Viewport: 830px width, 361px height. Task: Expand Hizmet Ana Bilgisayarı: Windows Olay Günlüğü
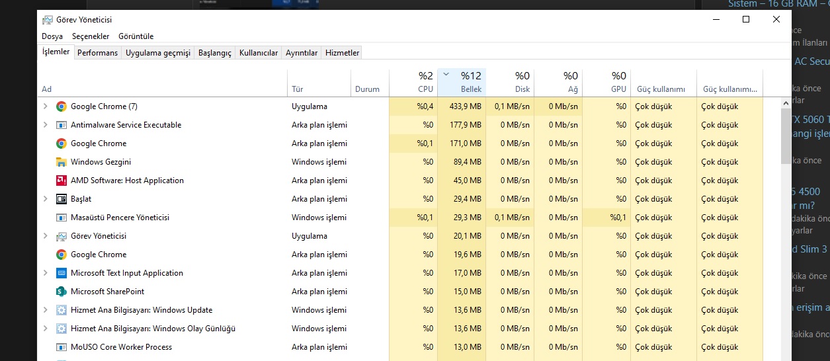(x=46, y=329)
